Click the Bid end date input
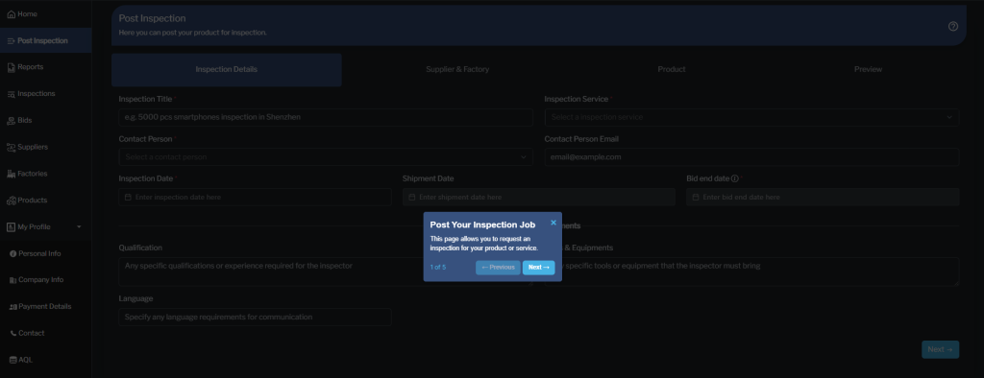 point(823,197)
